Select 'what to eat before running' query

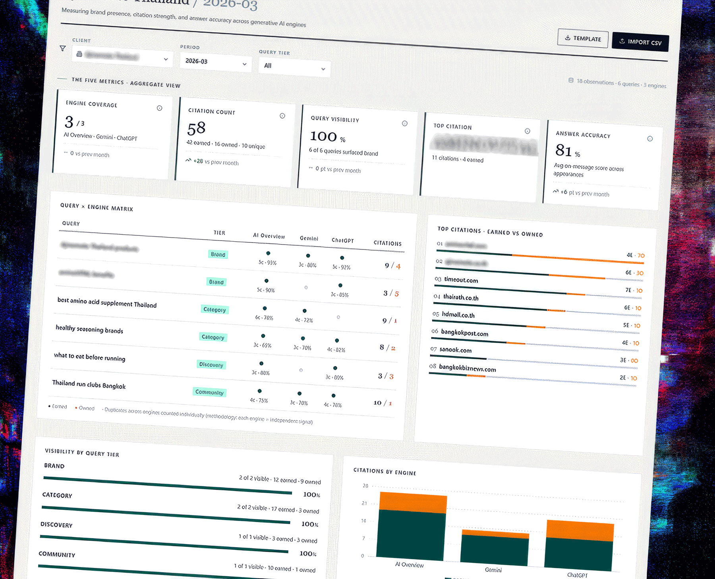click(x=90, y=357)
